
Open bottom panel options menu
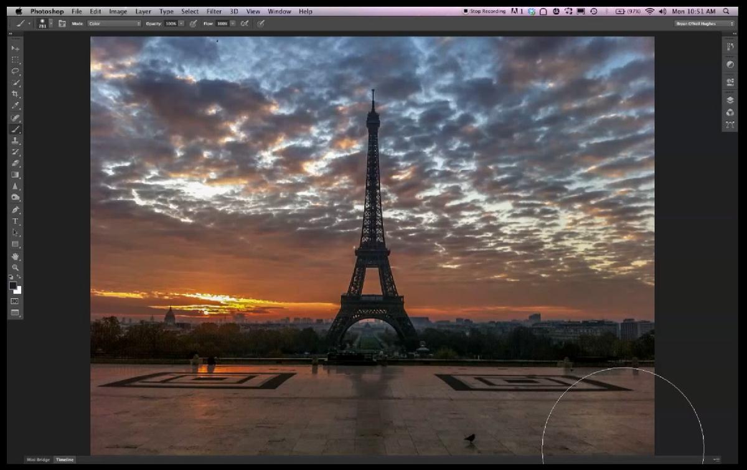(x=716, y=459)
